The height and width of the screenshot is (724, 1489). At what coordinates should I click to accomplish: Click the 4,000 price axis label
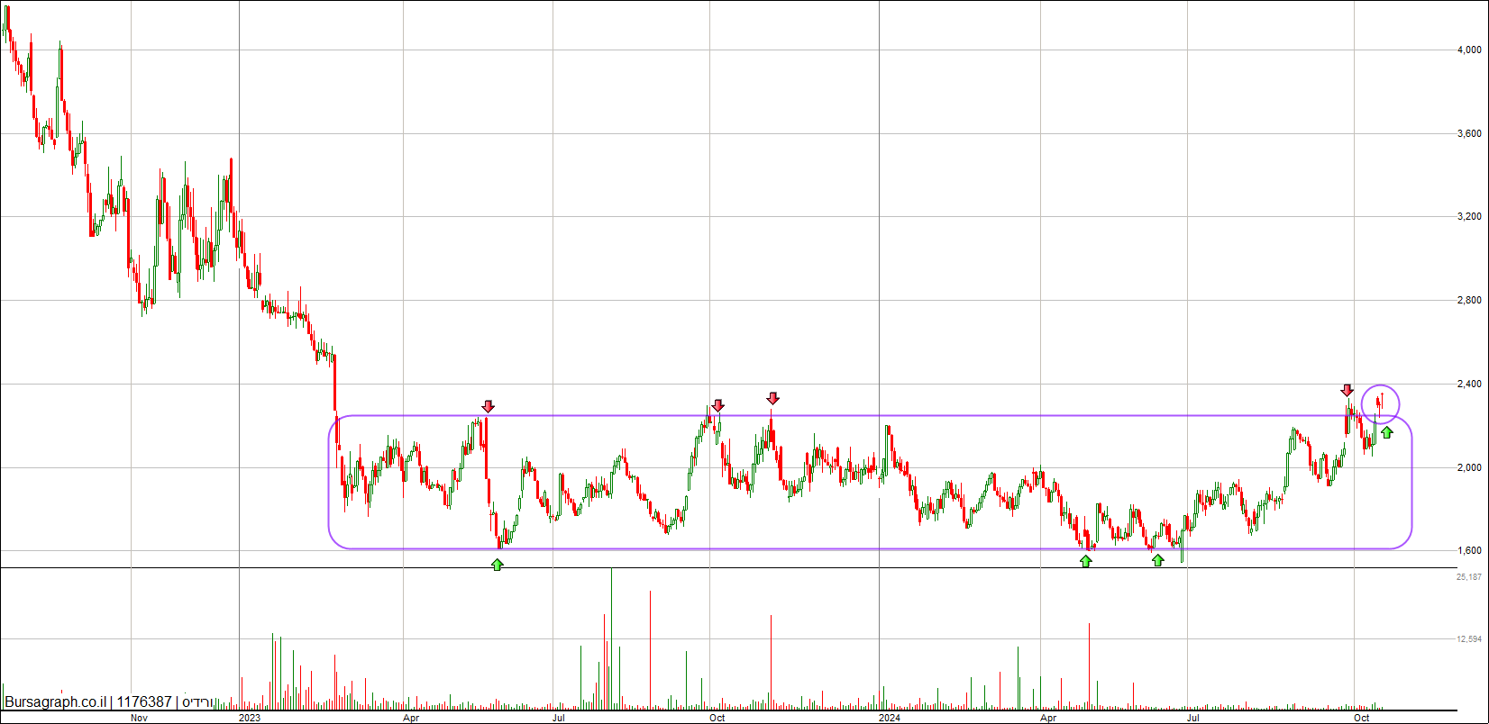coord(1469,50)
